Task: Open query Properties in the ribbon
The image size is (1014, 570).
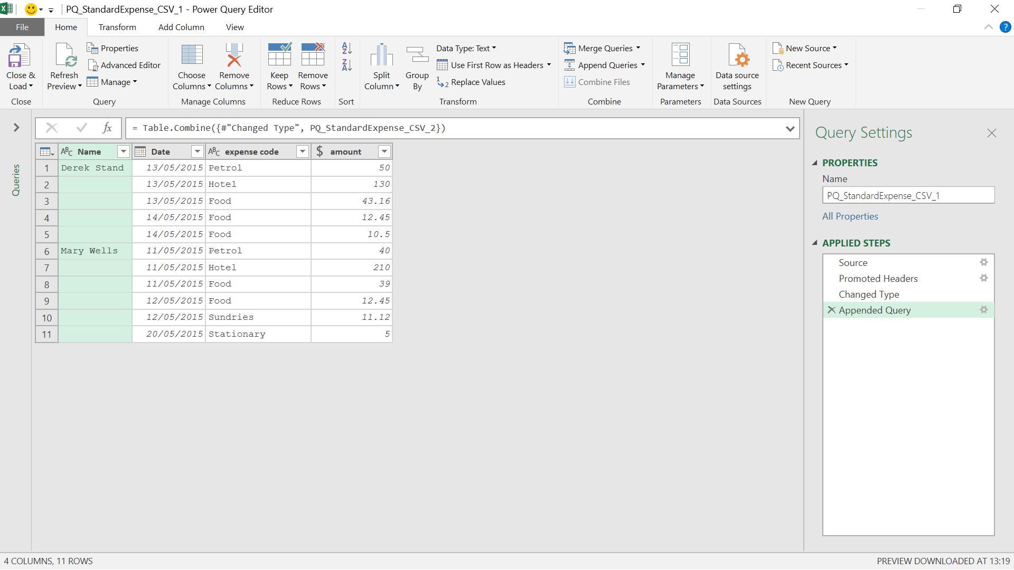Action: click(112, 48)
